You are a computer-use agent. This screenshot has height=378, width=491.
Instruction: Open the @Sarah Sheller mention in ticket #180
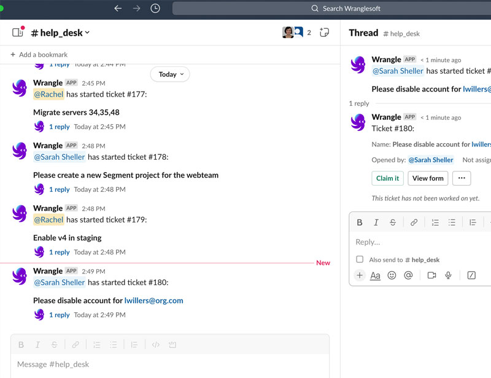(59, 282)
